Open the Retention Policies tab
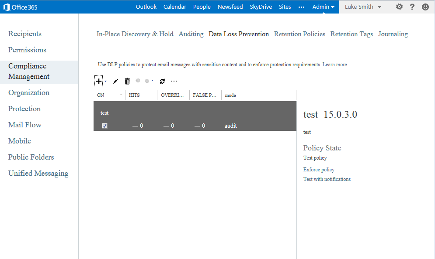Image resolution: width=435 pixels, height=259 pixels. 299,34
